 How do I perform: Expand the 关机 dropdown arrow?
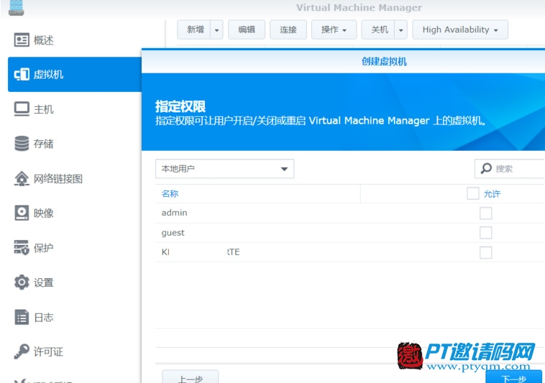click(x=400, y=30)
